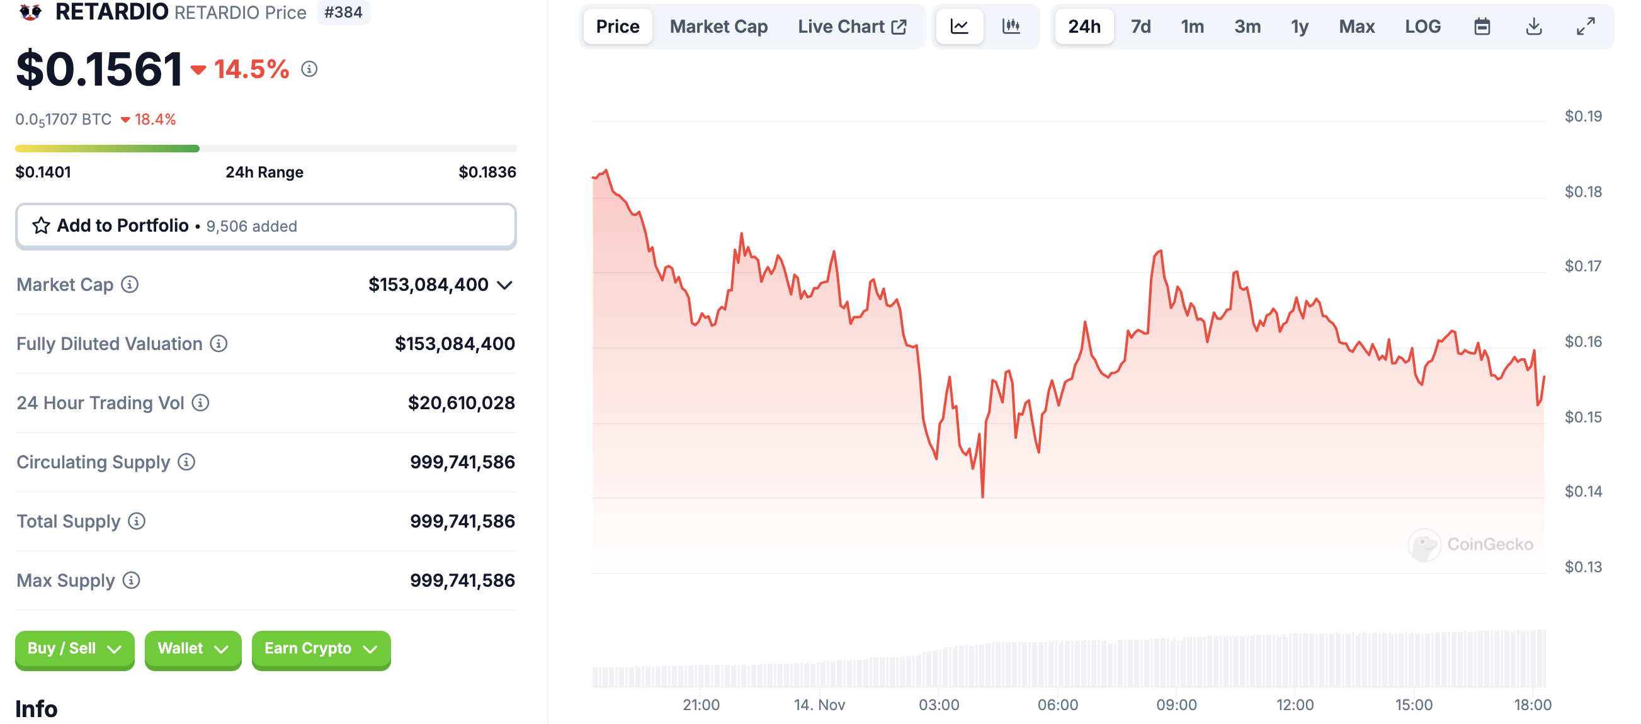The width and height of the screenshot is (1641, 724).
Task: Toggle LOG scale on chart
Action: coord(1422,26)
